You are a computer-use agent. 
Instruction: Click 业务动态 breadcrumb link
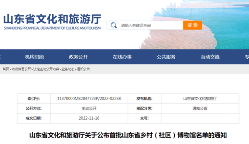(68, 69)
